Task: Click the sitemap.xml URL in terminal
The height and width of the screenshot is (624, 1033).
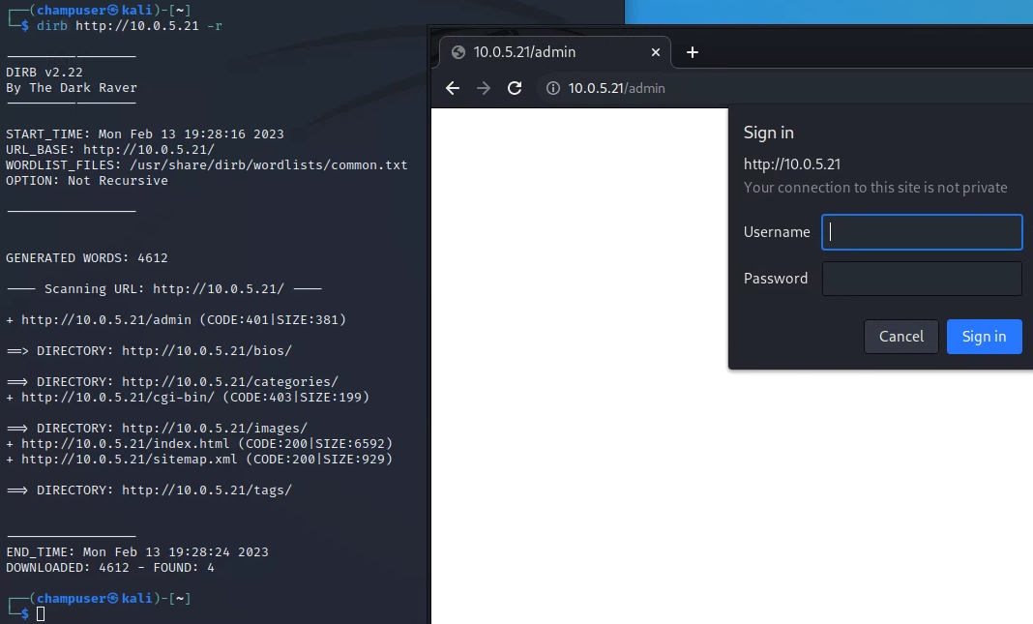Action: pyautogui.click(x=129, y=459)
